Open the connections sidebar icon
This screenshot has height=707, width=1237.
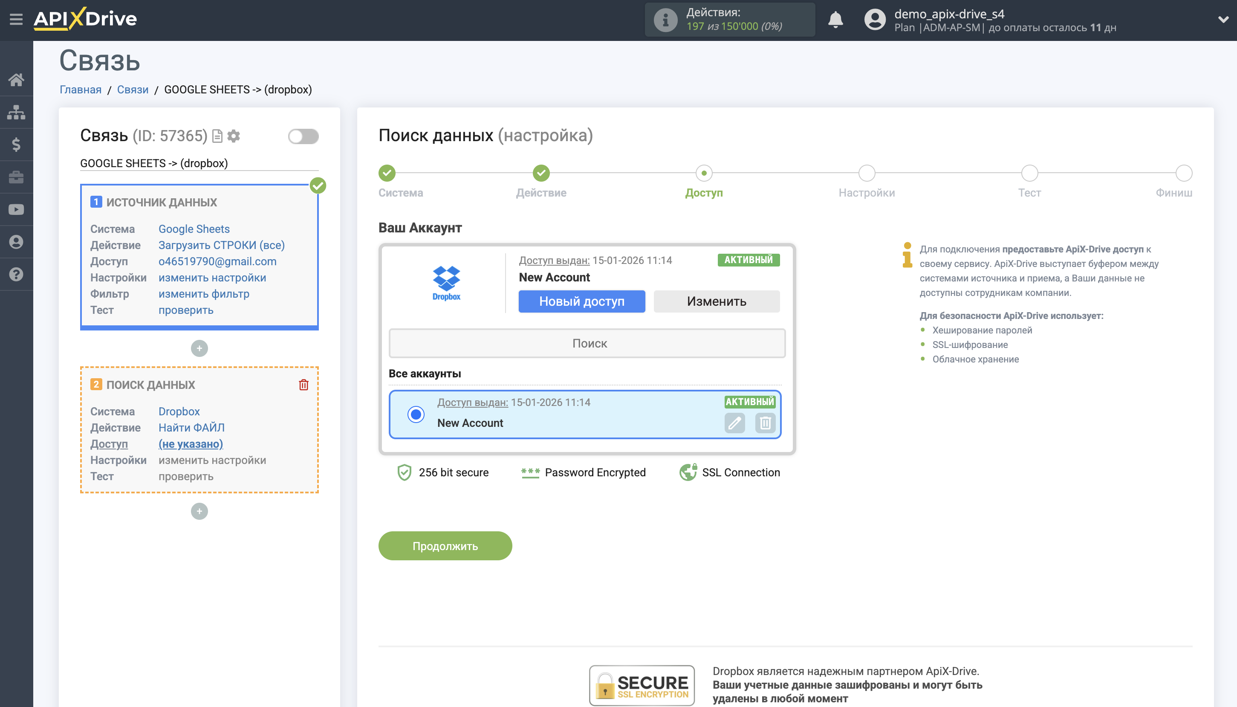(16, 112)
